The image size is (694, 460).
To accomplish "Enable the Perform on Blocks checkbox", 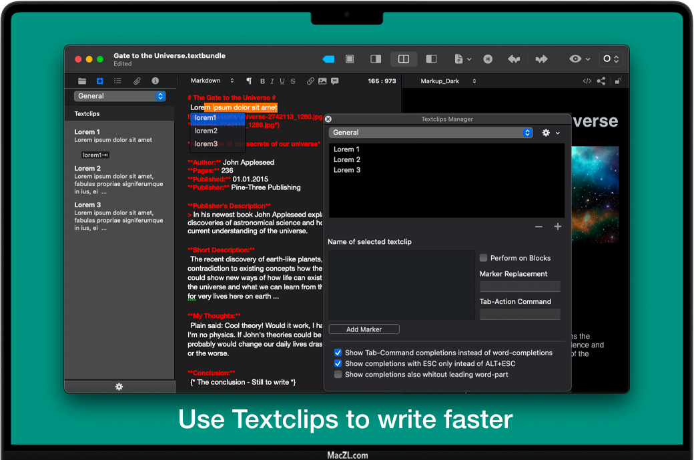I will [x=484, y=258].
